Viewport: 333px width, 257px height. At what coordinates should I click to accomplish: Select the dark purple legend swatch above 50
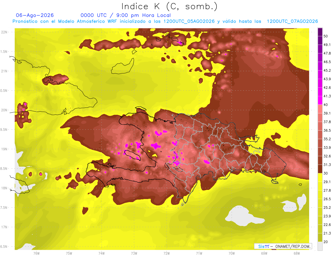(320, 32)
